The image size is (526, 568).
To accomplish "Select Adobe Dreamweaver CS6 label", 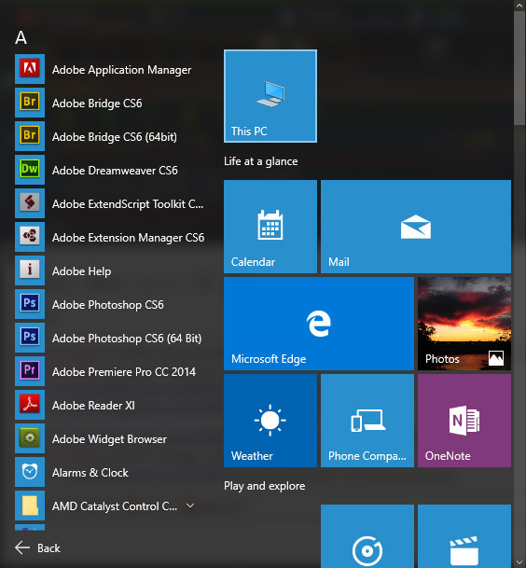I will click(x=115, y=171).
